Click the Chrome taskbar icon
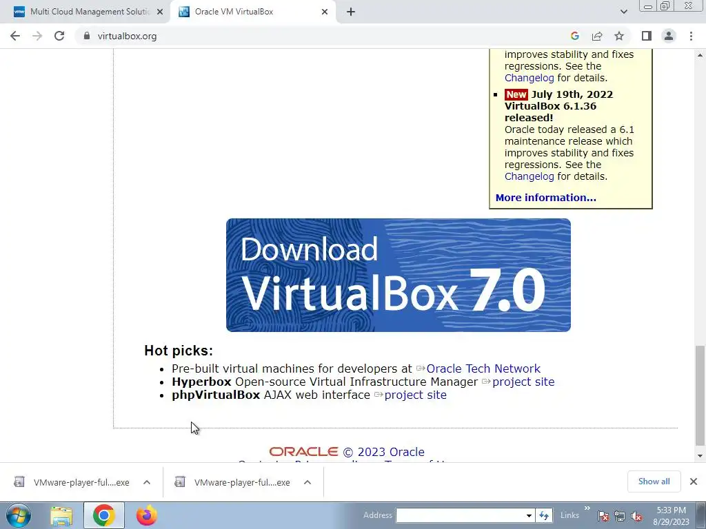This screenshot has height=529, width=706. [104, 515]
